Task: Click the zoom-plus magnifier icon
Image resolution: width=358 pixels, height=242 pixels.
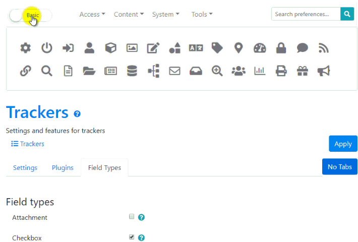Action: tap(217, 71)
